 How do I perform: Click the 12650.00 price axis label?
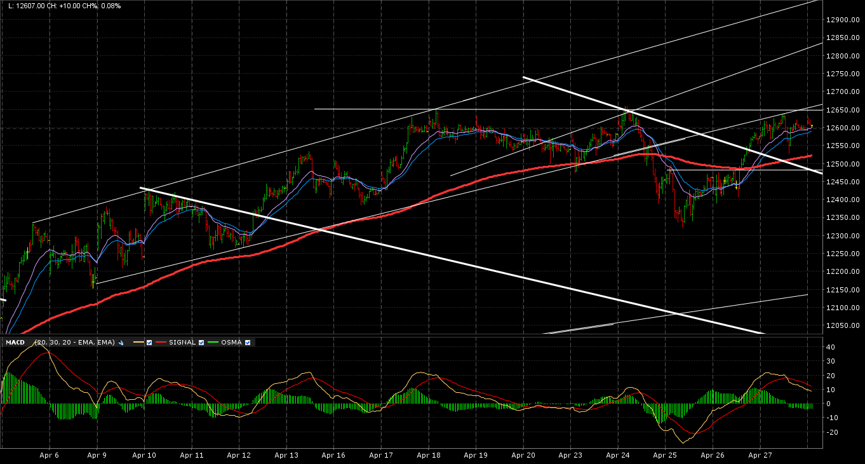842,110
